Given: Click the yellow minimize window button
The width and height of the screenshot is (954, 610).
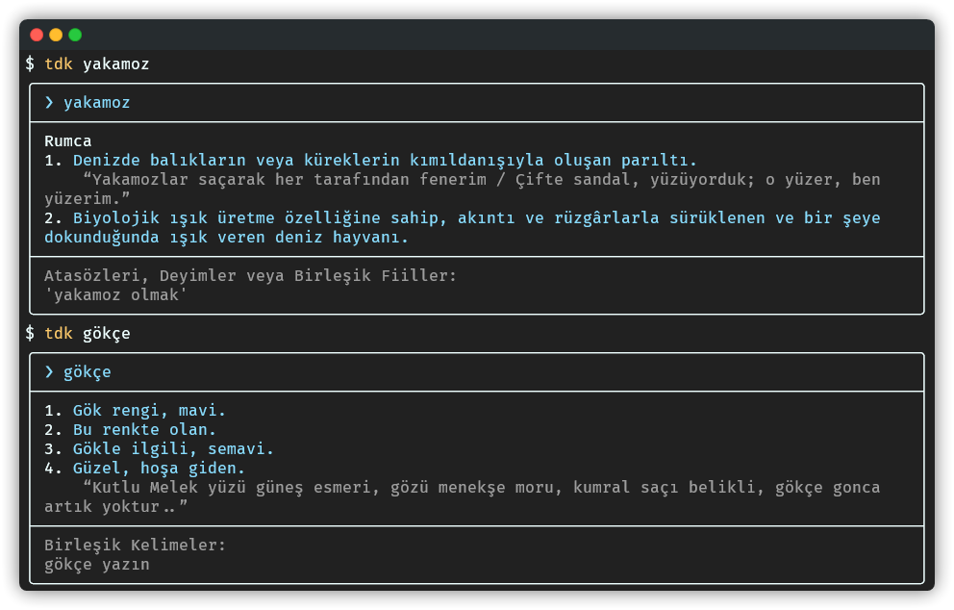Looking at the screenshot, I should tap(56, 35).
